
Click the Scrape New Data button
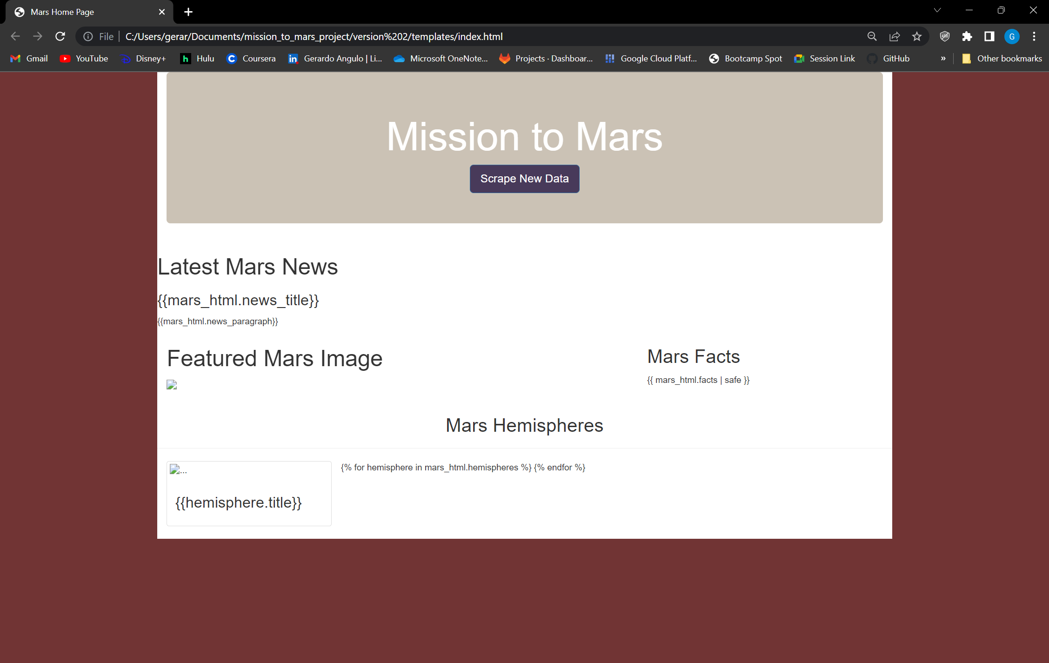524,179
